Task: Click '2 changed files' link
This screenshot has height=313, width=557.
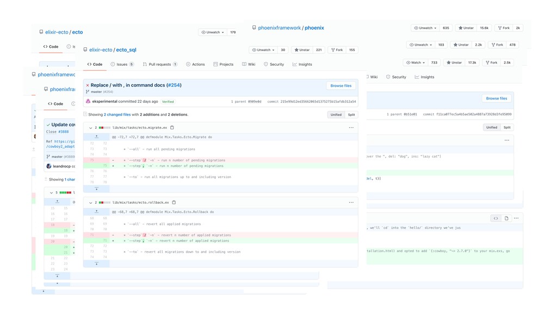Action: pos(117,115)
